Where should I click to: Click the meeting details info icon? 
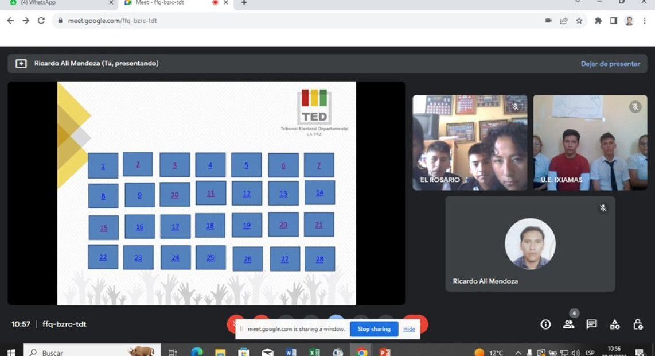tap(544, 324)
